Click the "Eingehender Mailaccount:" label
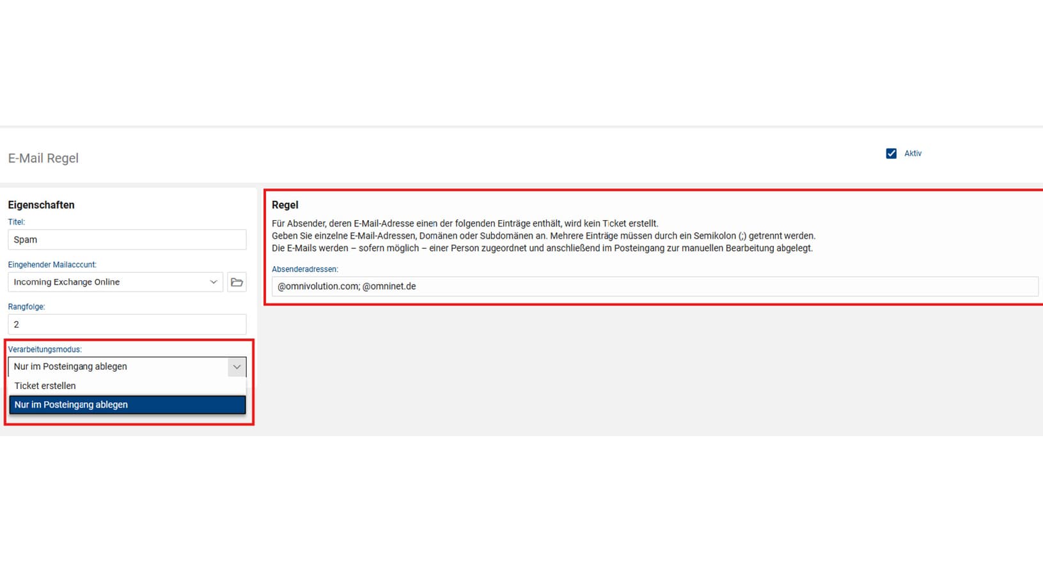 pos(52,264)
